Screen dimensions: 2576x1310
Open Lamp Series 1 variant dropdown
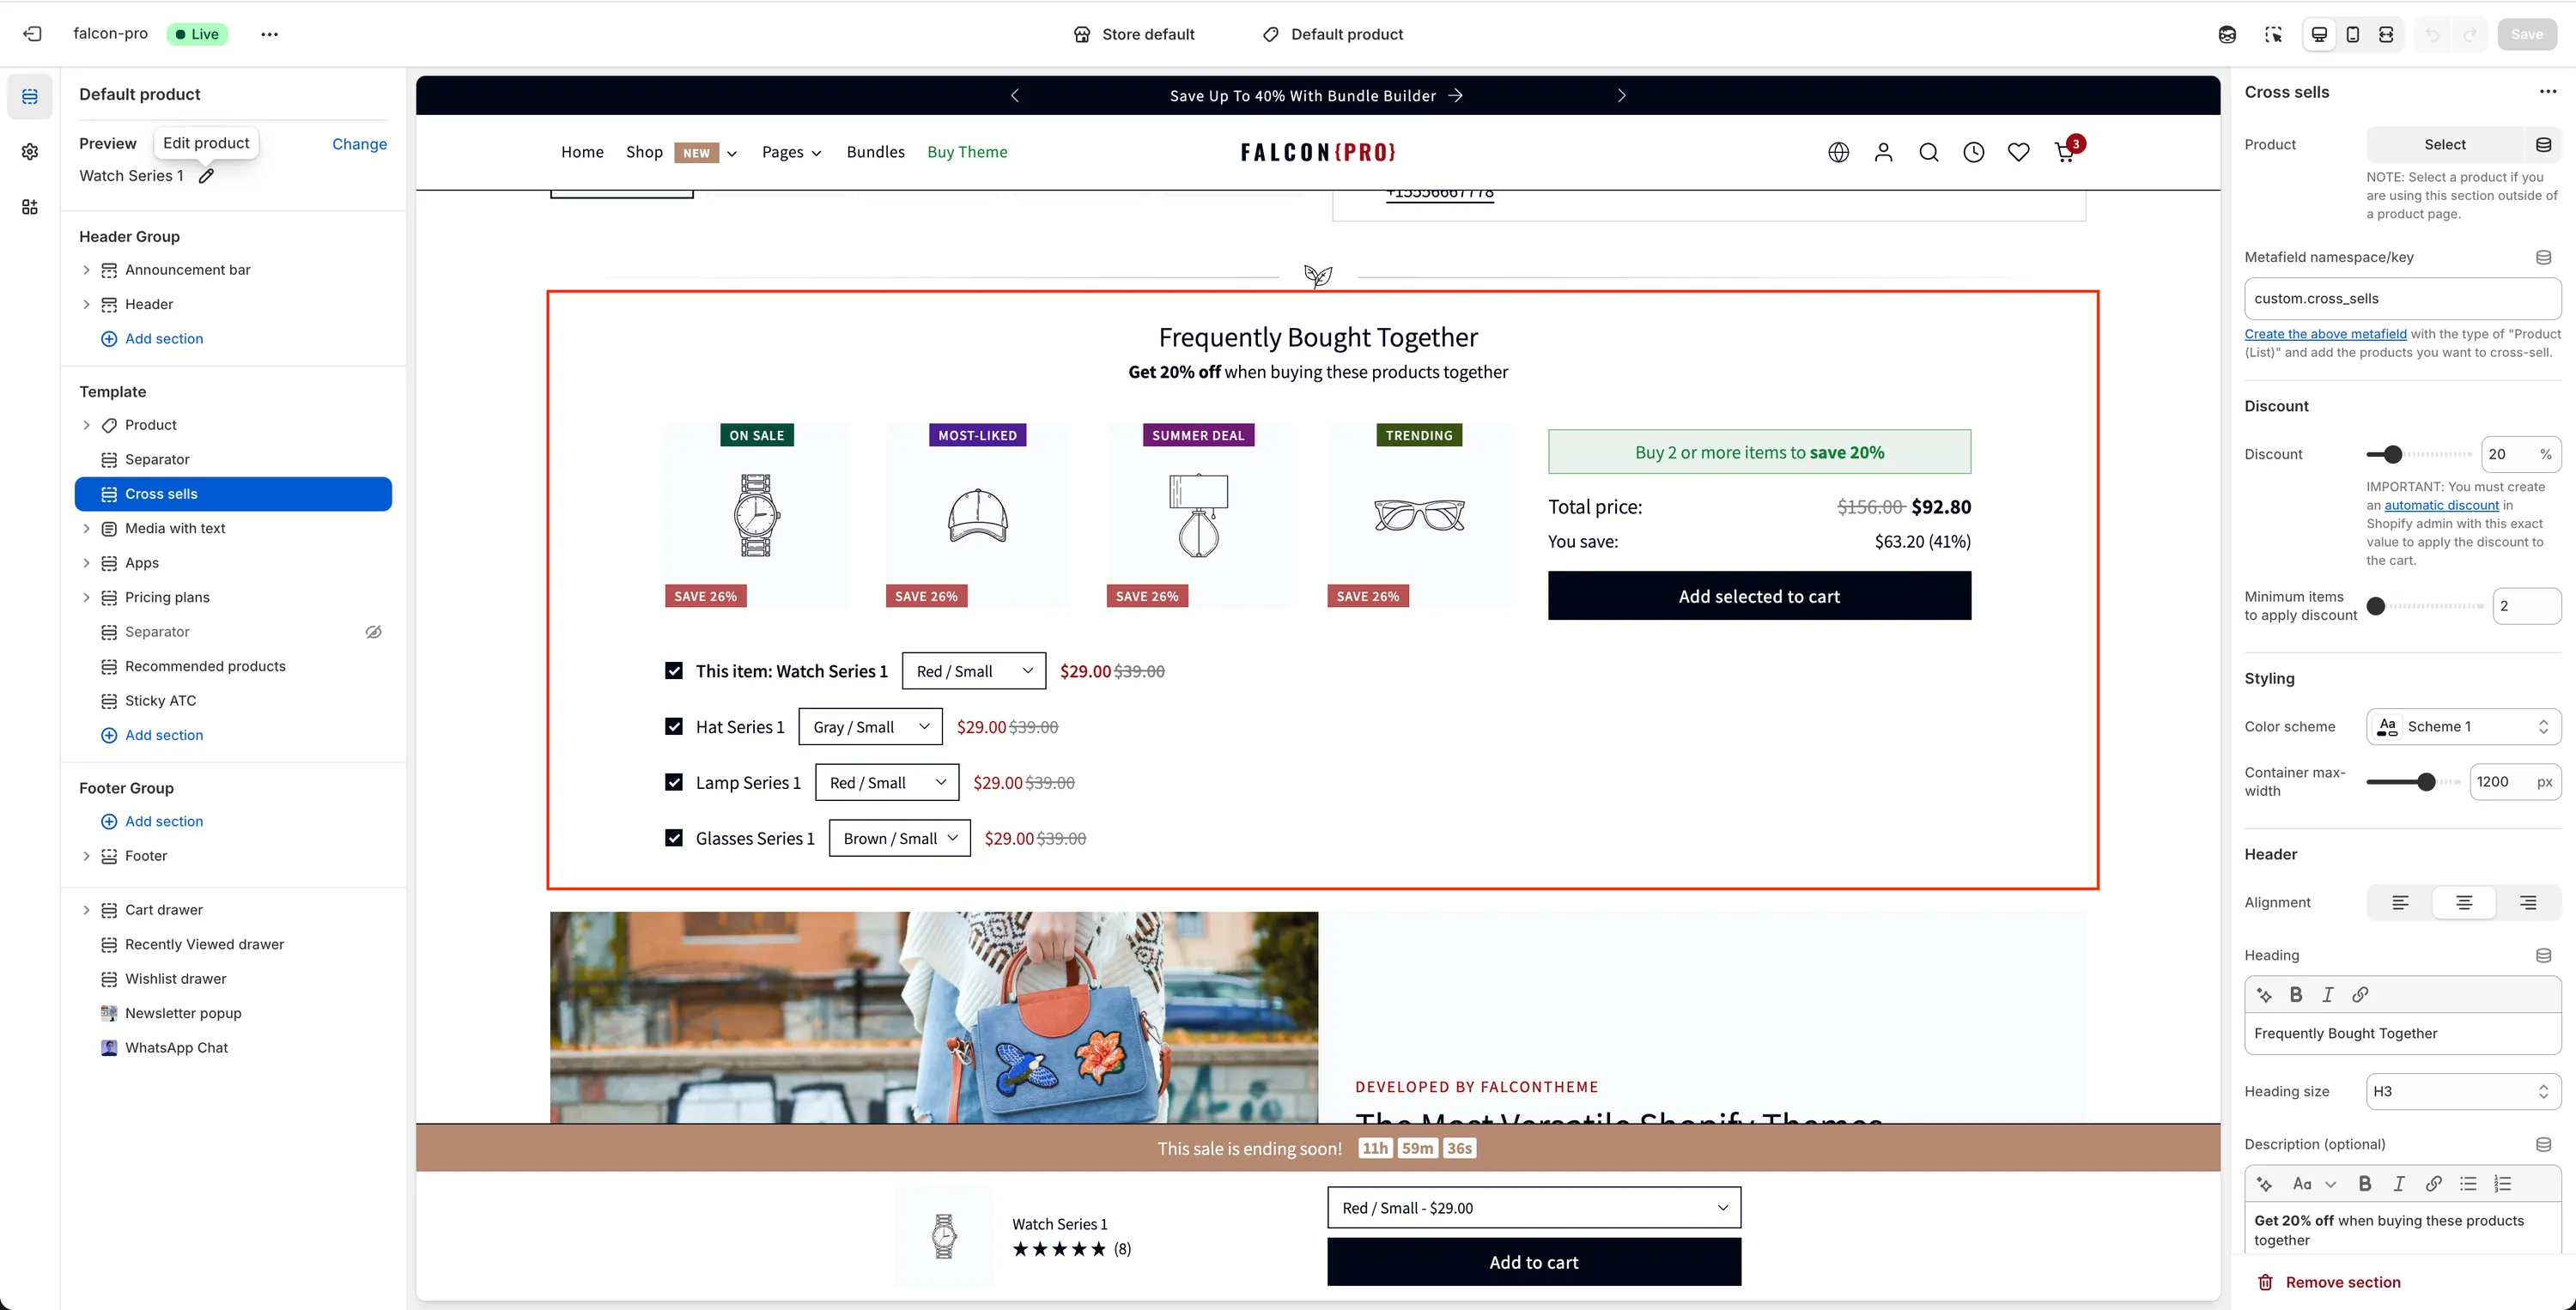[x=886, y=783]
